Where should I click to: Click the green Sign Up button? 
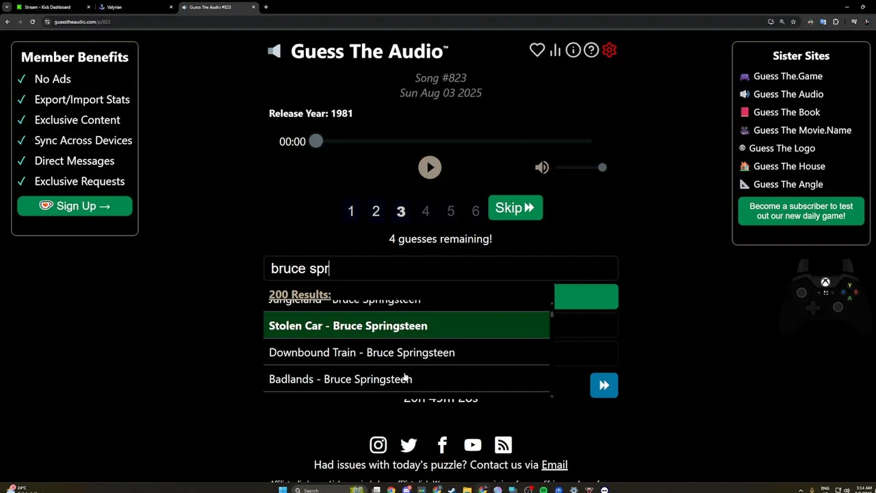[x=75, y=206]
